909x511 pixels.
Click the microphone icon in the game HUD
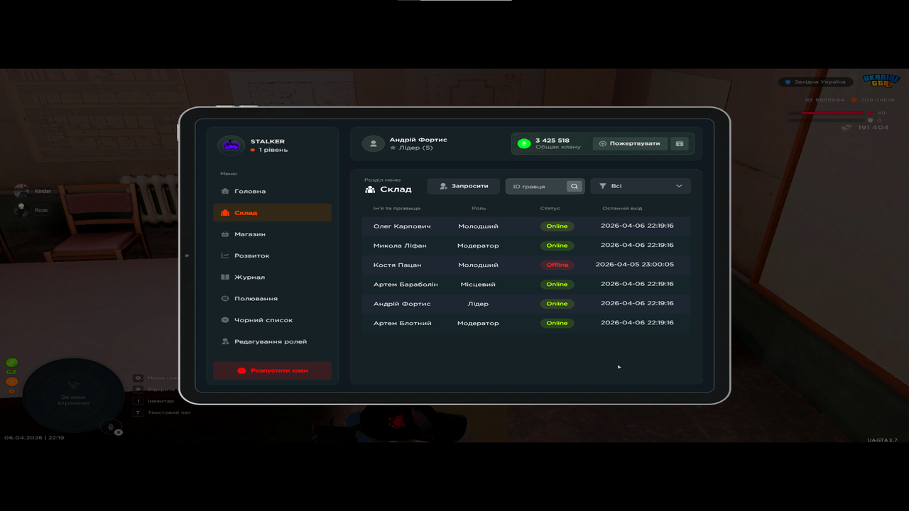110,427
